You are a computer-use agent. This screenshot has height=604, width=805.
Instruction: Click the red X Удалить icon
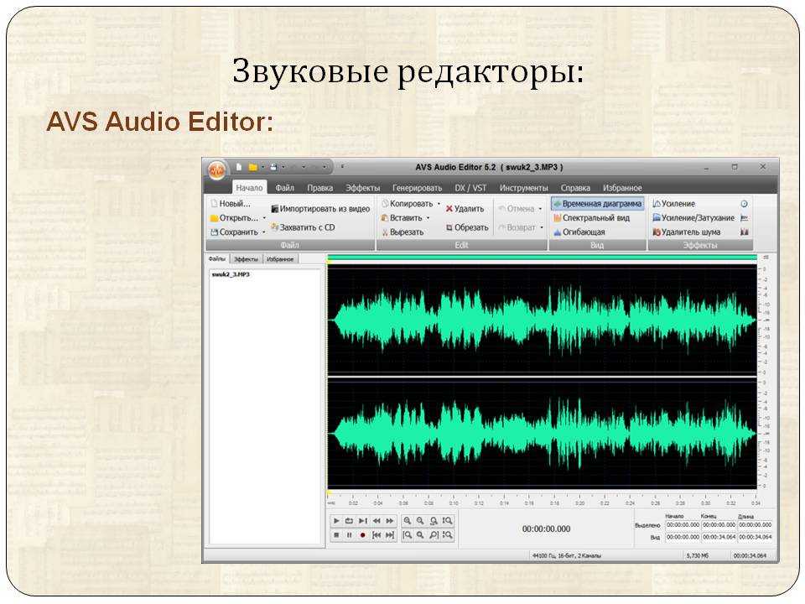[449, 209]
